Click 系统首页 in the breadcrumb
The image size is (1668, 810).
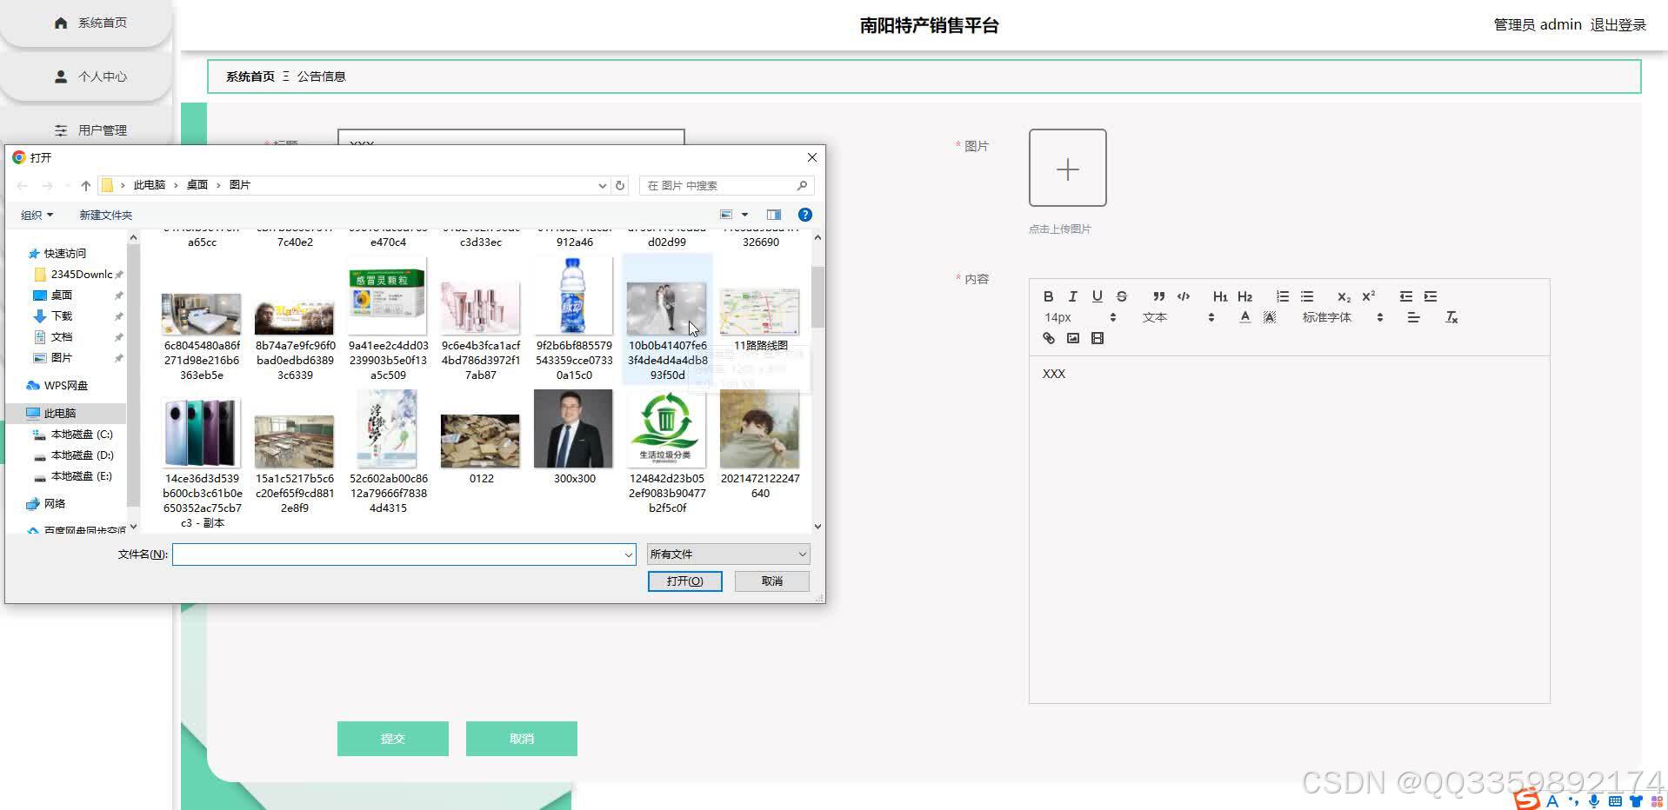pyautogui.click(x=250, y=76)
